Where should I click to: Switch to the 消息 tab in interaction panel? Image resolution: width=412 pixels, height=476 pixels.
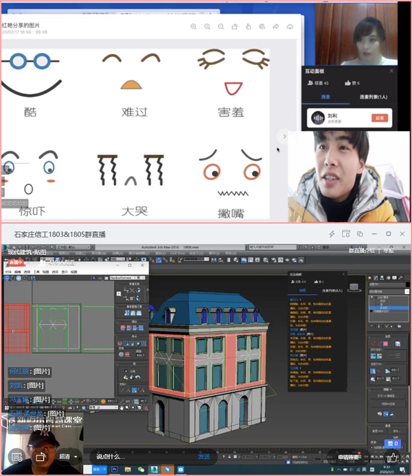(327, 97)
